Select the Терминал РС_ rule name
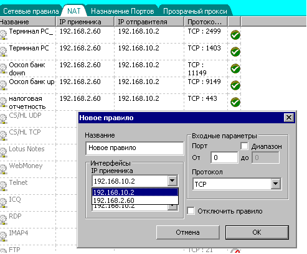This screenshot has height=254, width=307. point(31,31)
